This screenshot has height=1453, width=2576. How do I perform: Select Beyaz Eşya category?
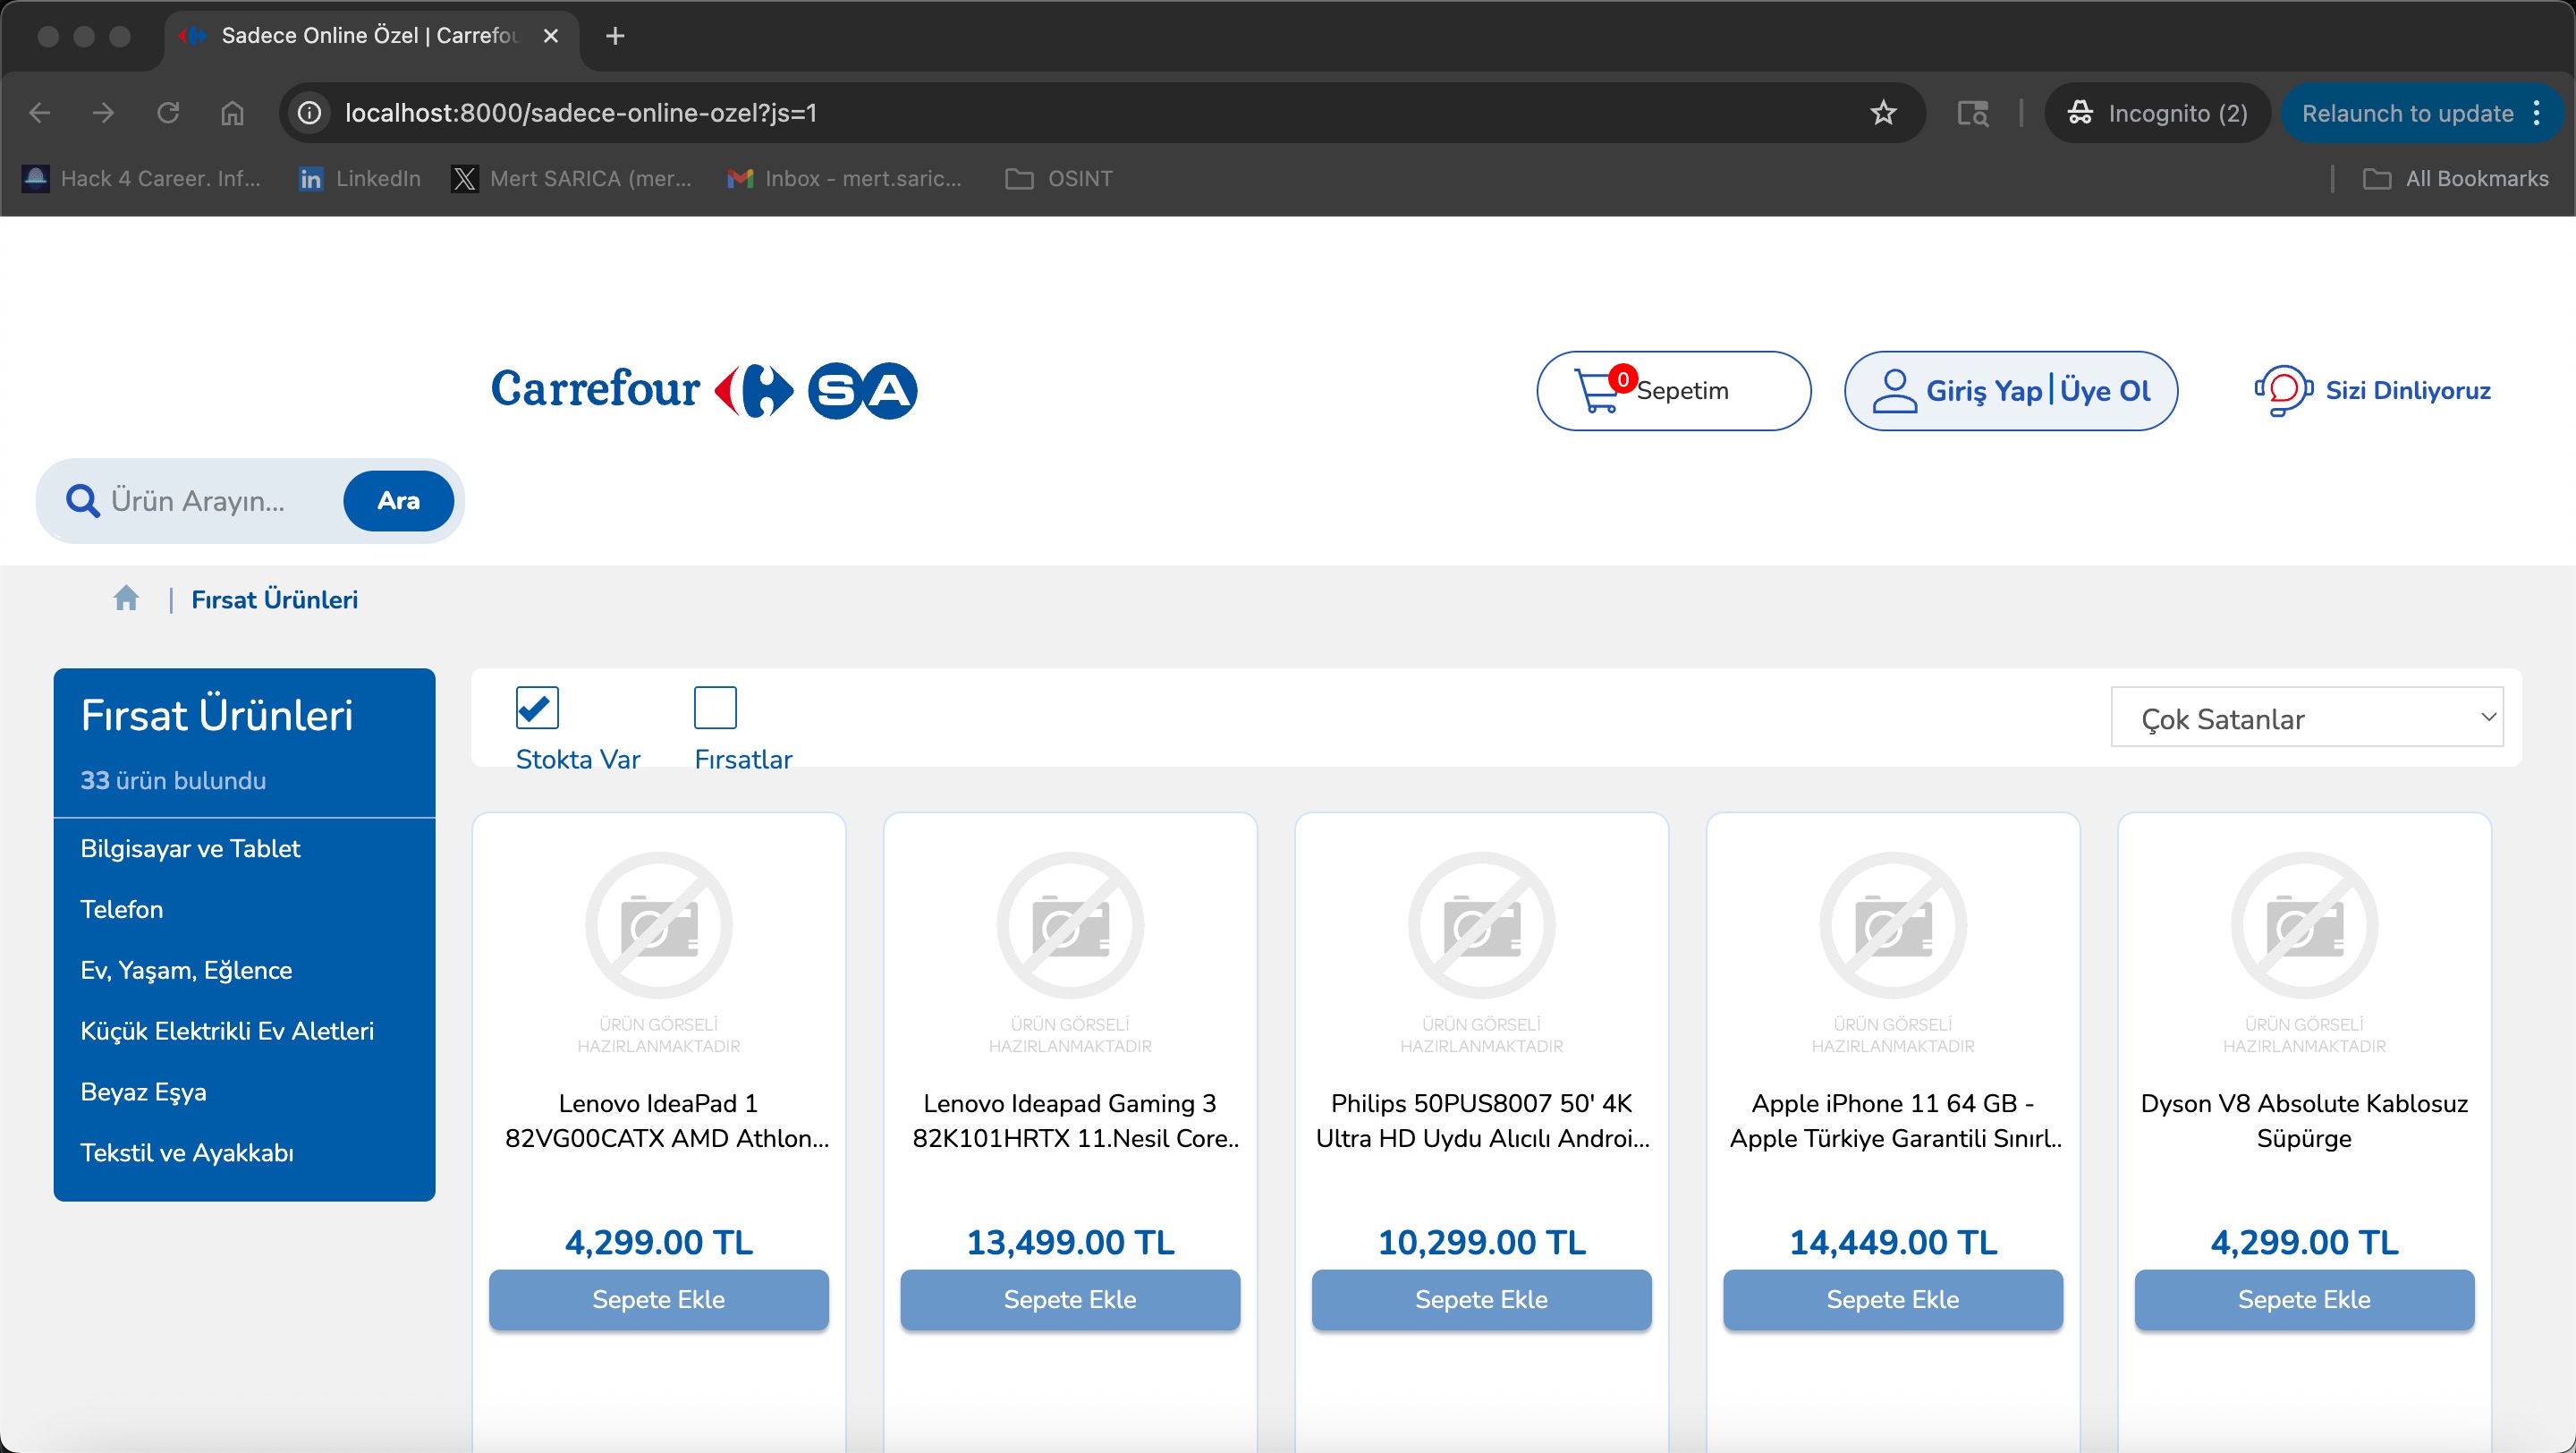pos(143,1093)
